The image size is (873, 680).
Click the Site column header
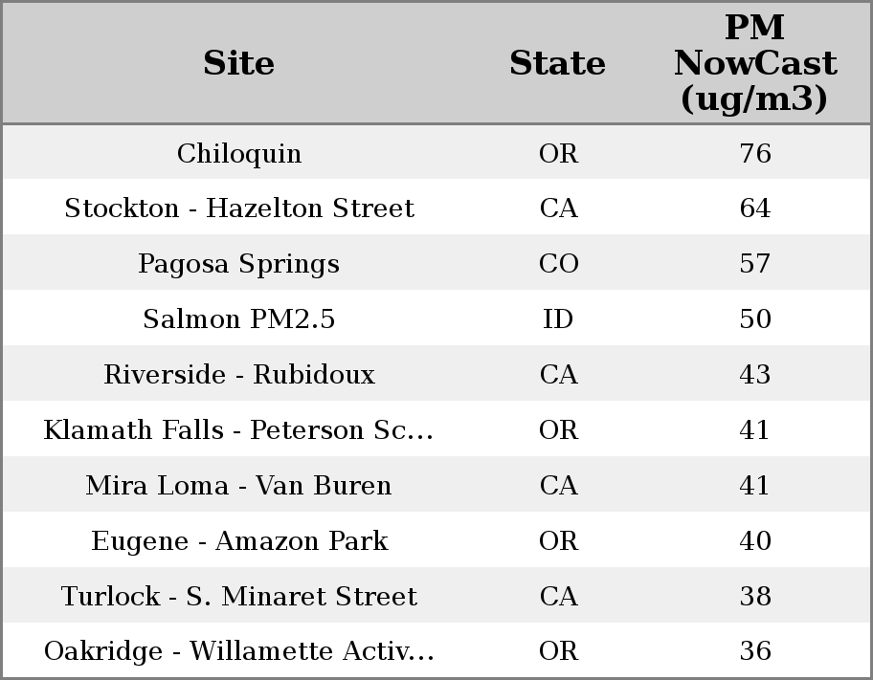(239, 63)
